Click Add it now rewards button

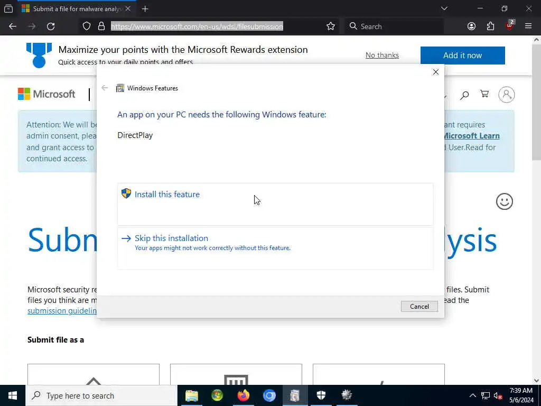pyautogui.click(x=462, y=55)
